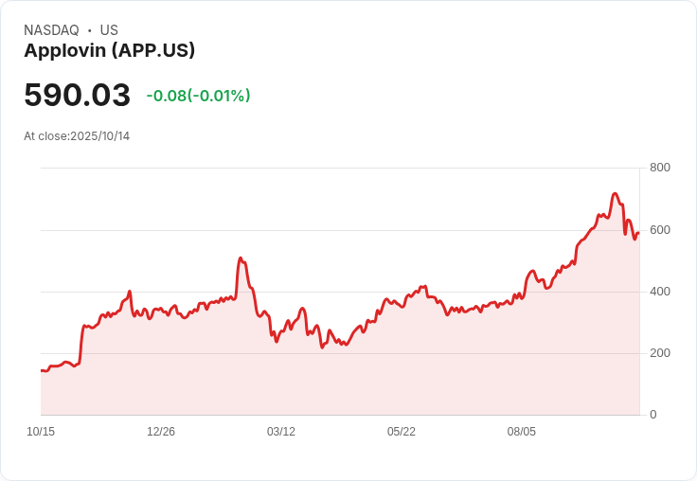
Task: Click the 590.03 price value
Action: [77, 96]
